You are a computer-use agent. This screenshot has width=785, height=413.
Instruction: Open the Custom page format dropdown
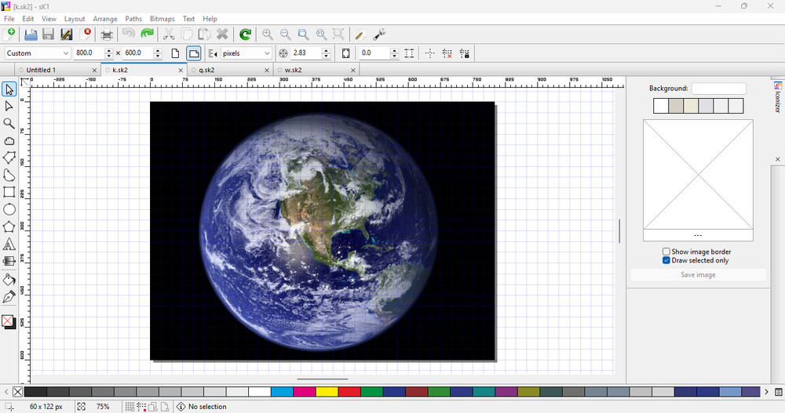pos(38,53)
